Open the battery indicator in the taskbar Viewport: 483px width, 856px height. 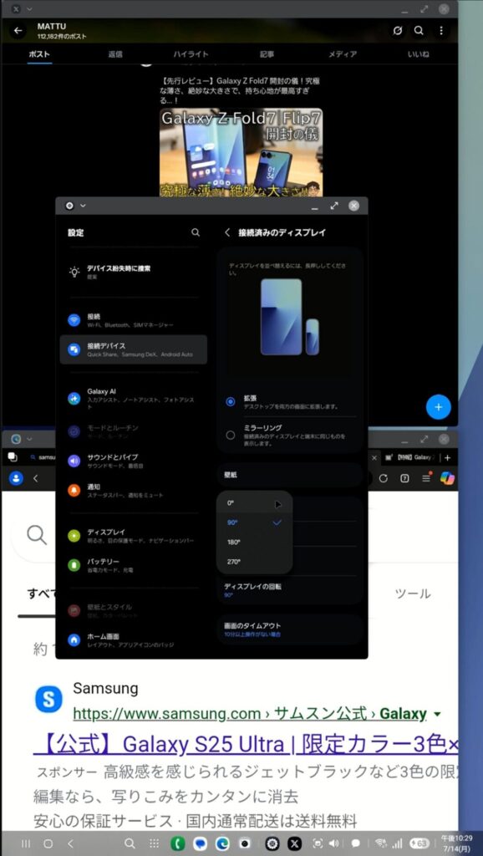(x=420, y=843)
